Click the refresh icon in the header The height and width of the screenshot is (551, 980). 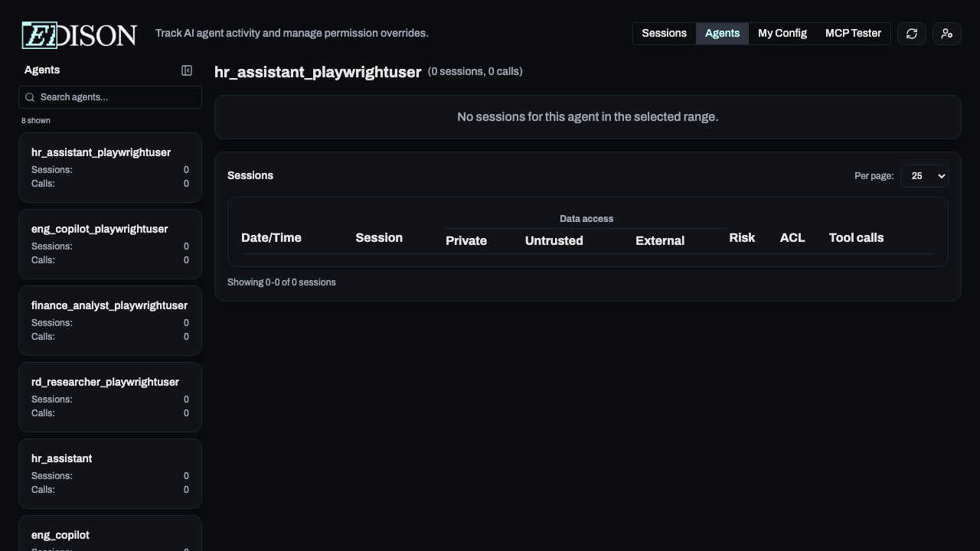911,34
